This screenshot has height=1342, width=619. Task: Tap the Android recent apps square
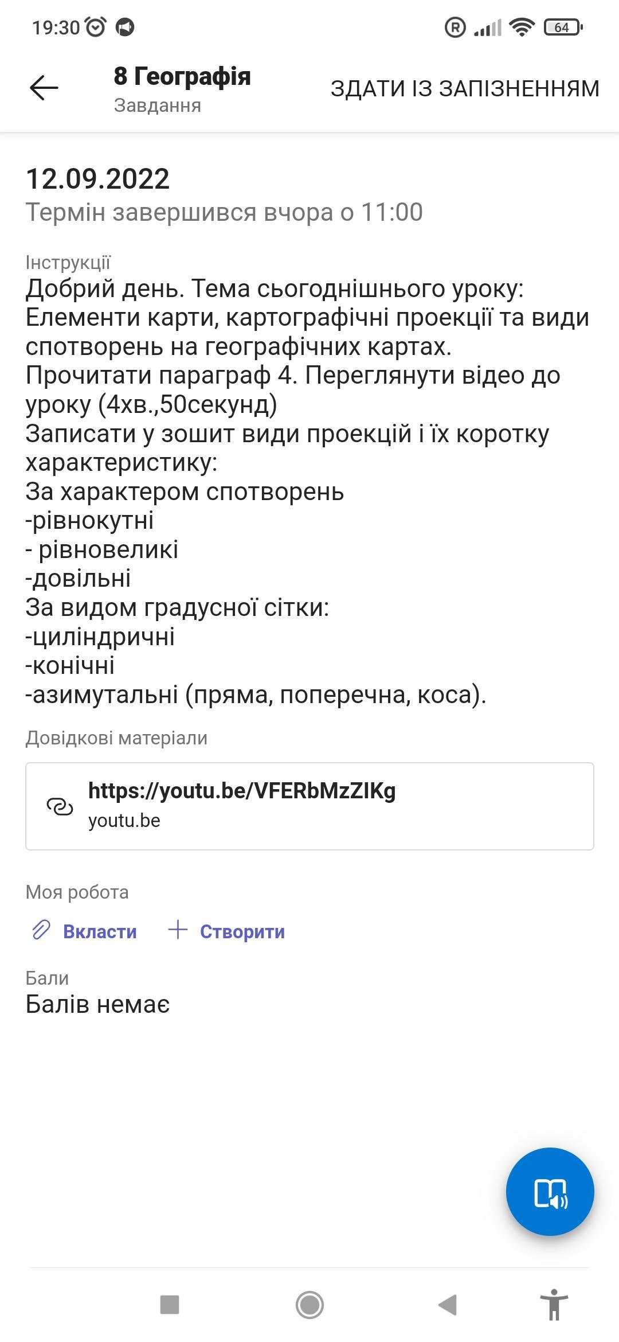pyautogui.click(x=170, y=1304)
